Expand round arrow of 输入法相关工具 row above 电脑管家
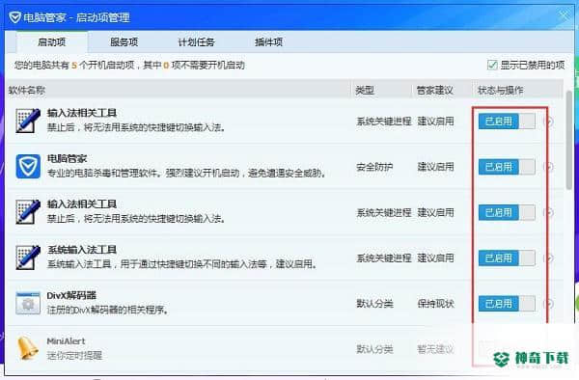579x380 pixels. pyautogui.click(x=549, y=121)
